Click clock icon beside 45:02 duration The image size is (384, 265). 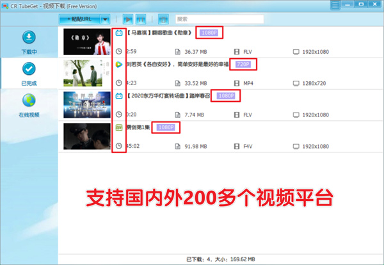click(119, 146)
